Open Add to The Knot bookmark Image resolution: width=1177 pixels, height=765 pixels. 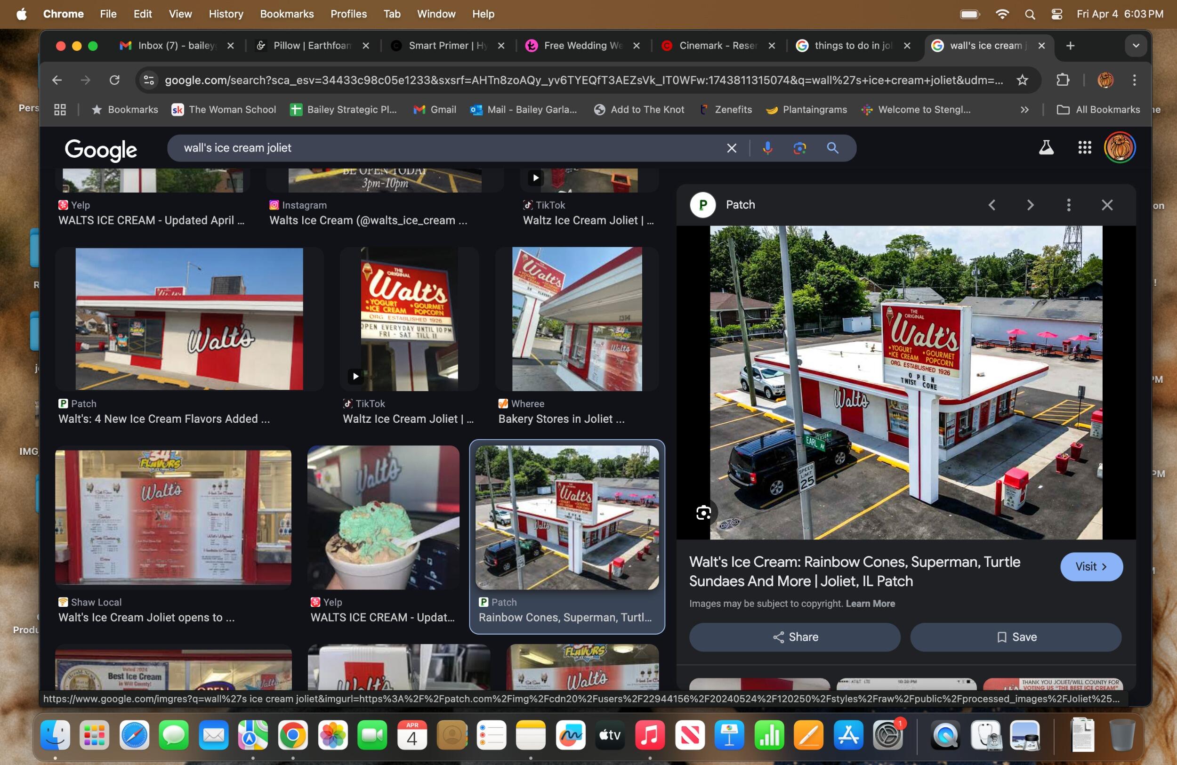point(639,109)
